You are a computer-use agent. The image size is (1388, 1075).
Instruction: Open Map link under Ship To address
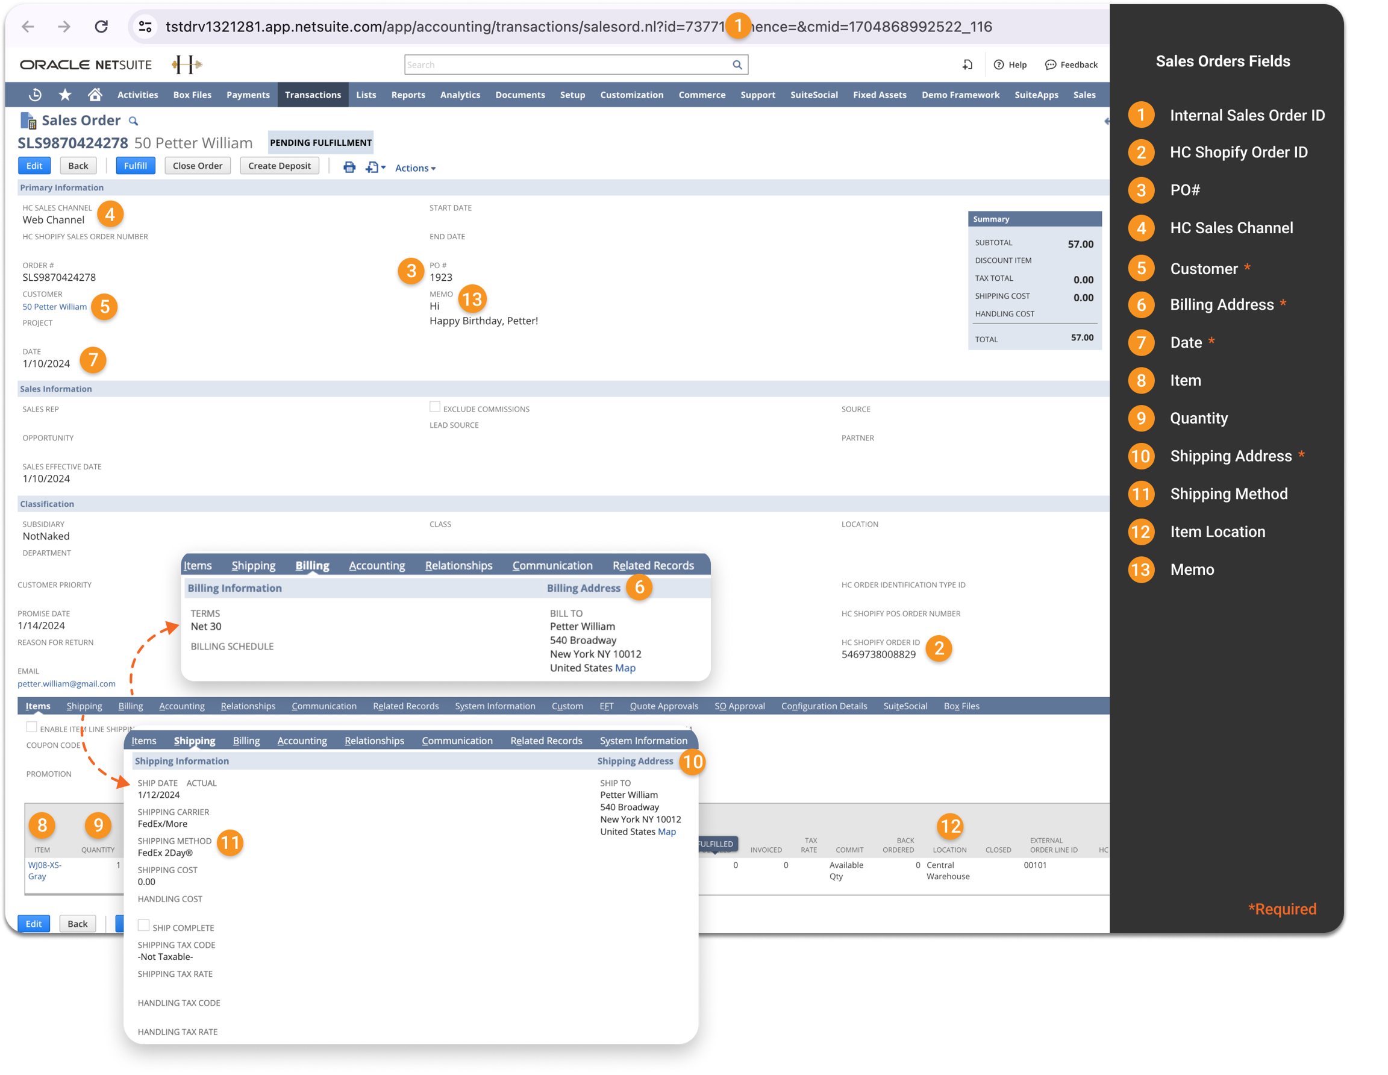[x=667, y=832]
